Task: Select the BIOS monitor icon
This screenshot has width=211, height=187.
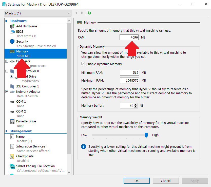Action: (12, 32)
